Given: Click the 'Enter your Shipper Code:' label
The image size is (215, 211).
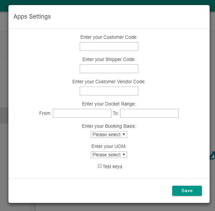Looking at the screenshot, I should pos(109,59).
